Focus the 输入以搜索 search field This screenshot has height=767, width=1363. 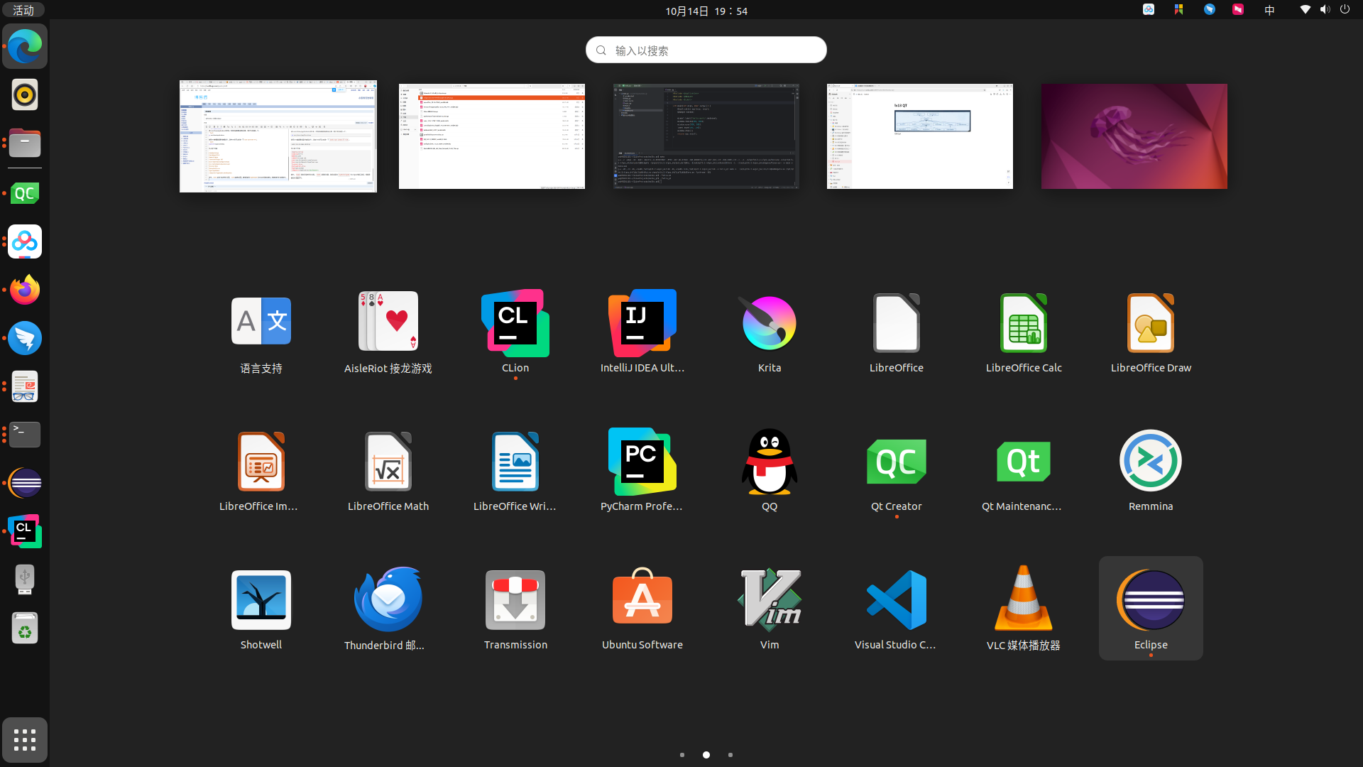706,50
